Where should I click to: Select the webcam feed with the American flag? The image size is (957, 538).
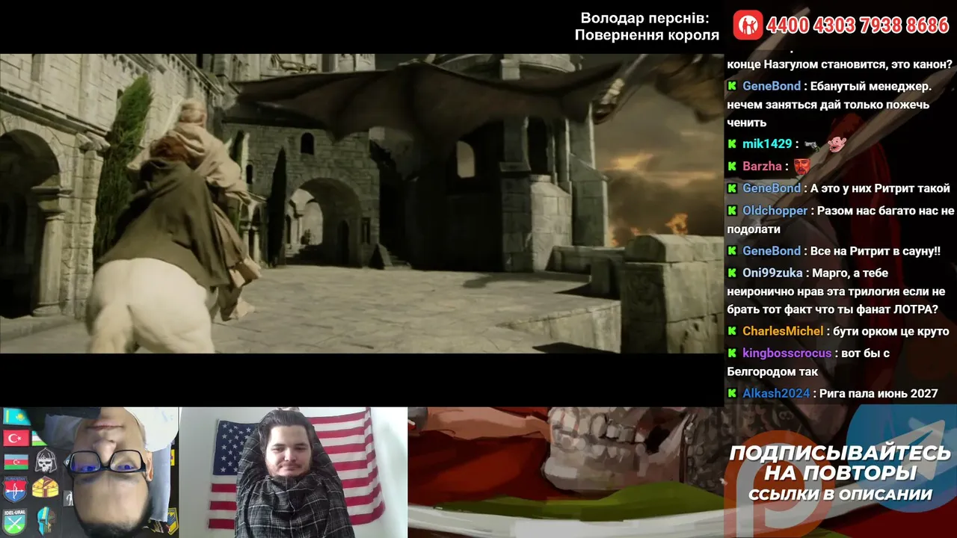(293, 472)
